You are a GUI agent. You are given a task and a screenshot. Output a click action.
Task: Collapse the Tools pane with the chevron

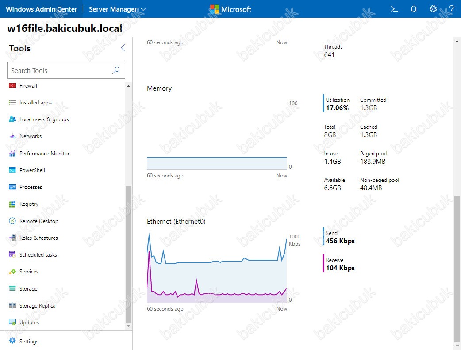123,48
